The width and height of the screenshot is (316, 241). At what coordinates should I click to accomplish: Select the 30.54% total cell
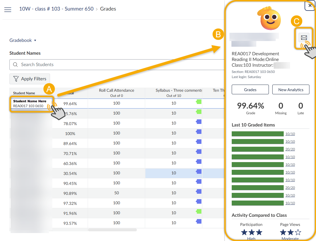70,173
